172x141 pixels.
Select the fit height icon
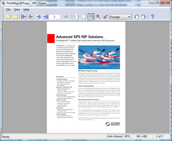[84, 17]
